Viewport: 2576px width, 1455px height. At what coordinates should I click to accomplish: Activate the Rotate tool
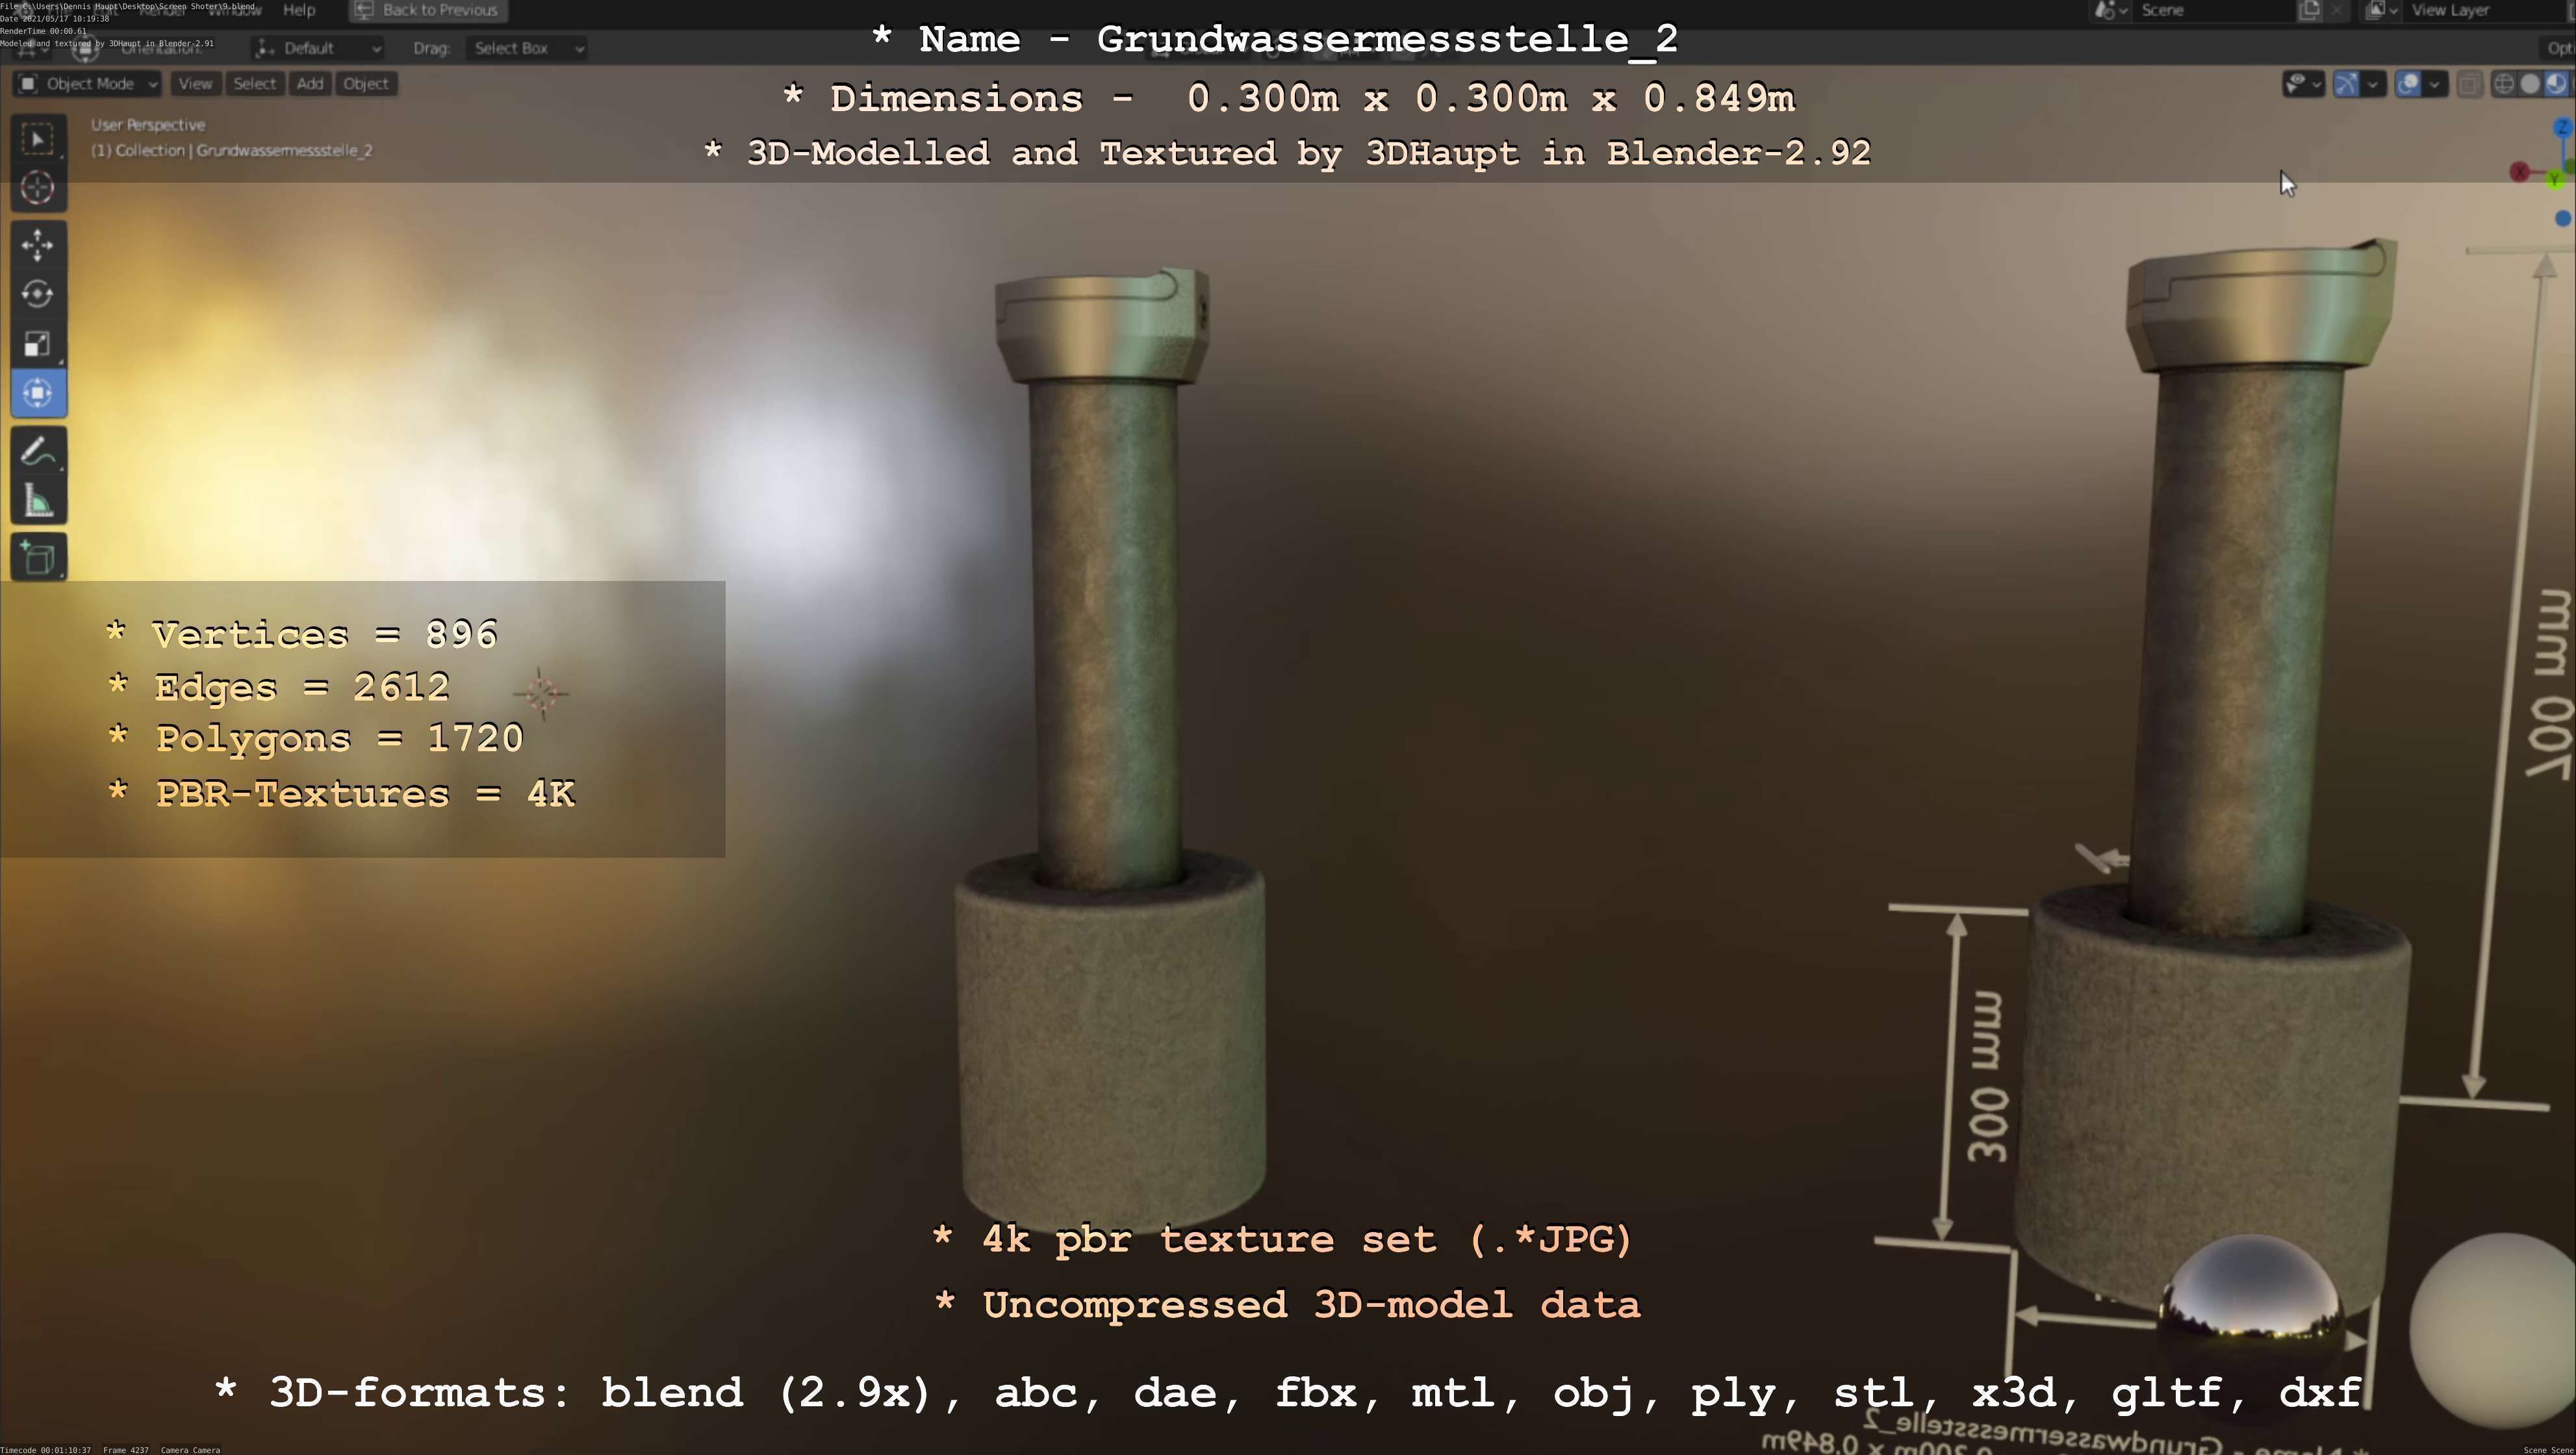click(38, 294)
